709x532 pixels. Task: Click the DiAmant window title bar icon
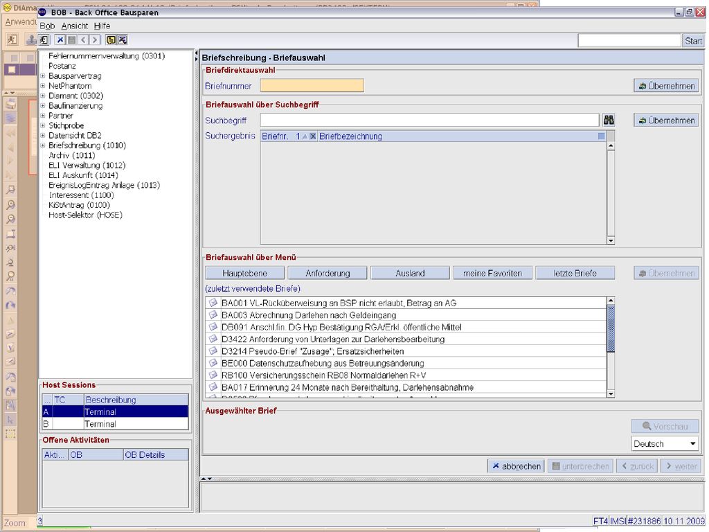(x=6, y=7)
